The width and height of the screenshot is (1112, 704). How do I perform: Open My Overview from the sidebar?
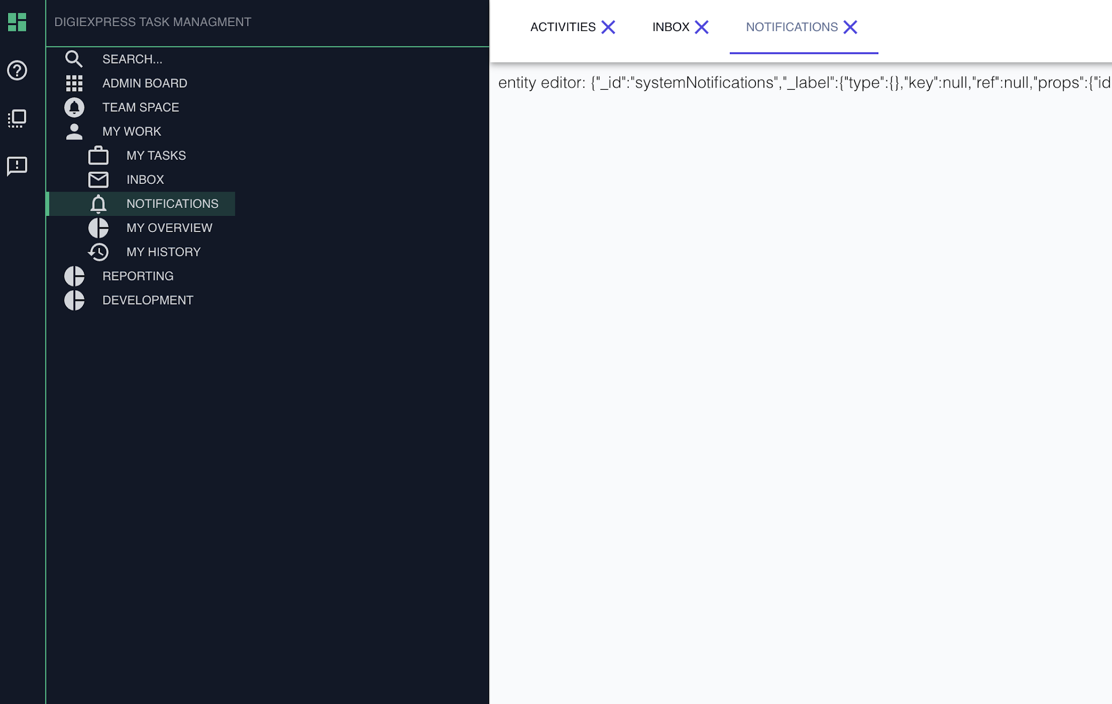(x=169, y=228)
